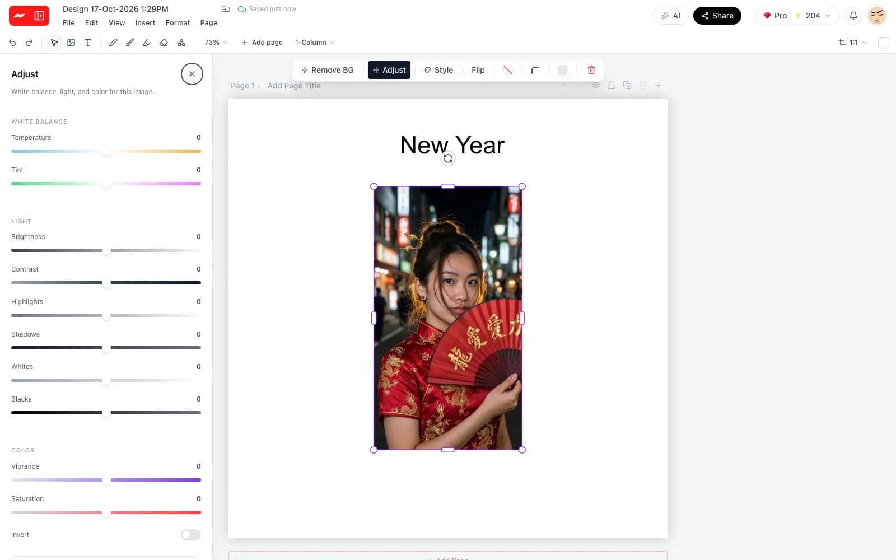
Task: Open the user avatar profile
Action: tap(877, 16)
